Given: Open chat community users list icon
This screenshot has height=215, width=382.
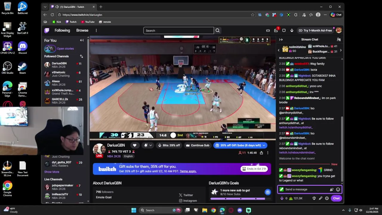Looking at the screenshot, I should 339,39.
